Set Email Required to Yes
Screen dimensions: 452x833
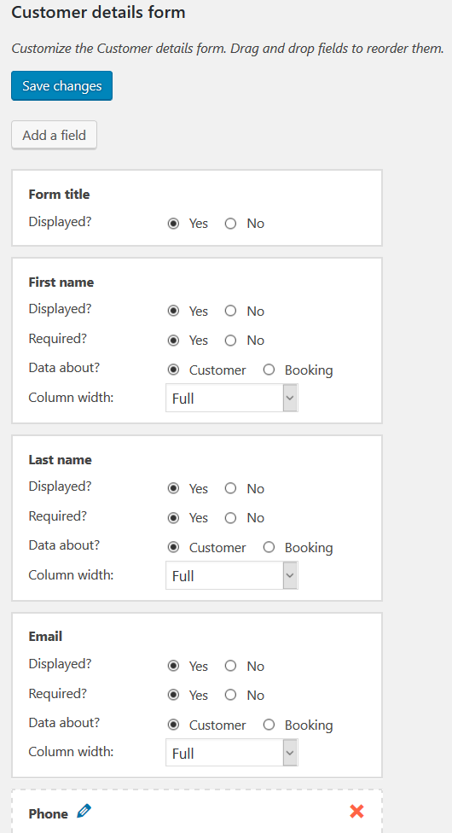coord(173,695)
